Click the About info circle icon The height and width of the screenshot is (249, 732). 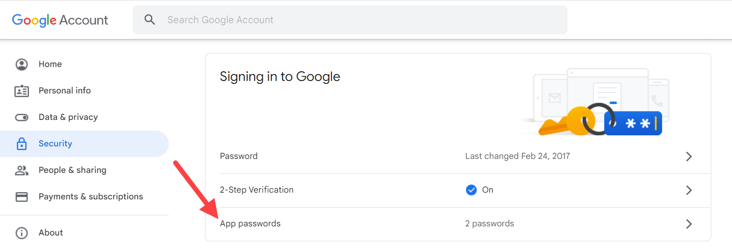(x=22, y=233)
